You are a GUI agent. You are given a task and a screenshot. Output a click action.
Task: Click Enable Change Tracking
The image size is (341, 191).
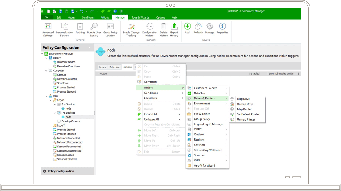point(131,30)
